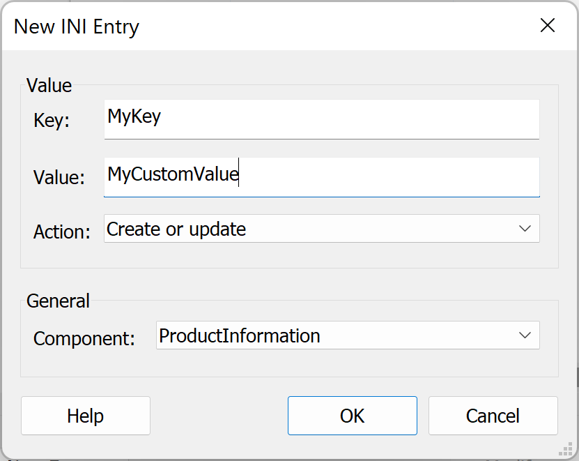Click the "Component:" label
This screenshot has height=461, width=579.
click(x=84, y=338)
